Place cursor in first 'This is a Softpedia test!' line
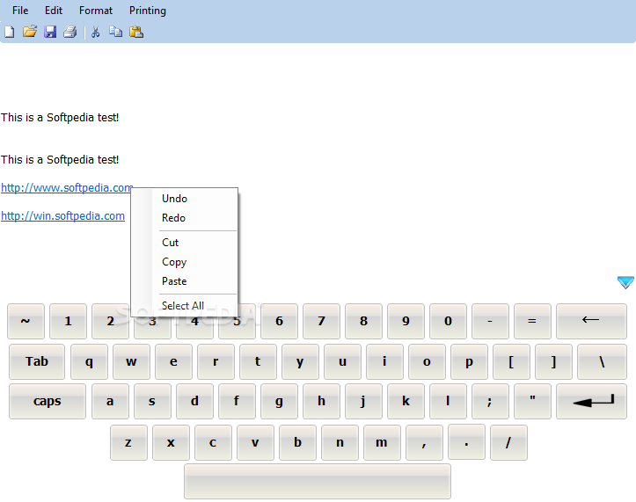 point(60,118)
